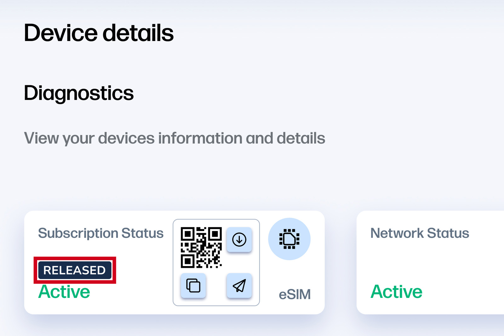The image size is (504, 336).
Task: Click the green Active text under Subscription Status
Action: [64, 292]
